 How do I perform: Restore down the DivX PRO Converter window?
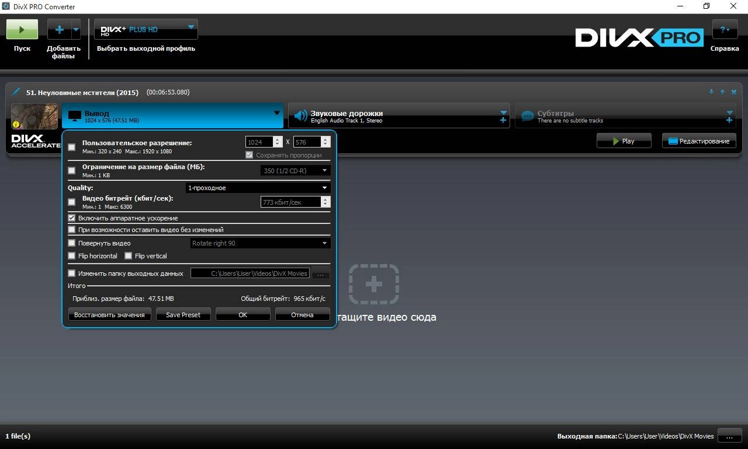point(707,6)
